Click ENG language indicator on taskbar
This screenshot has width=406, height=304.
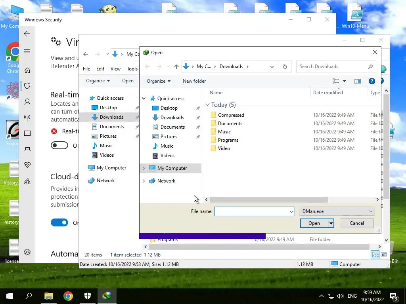352,296
